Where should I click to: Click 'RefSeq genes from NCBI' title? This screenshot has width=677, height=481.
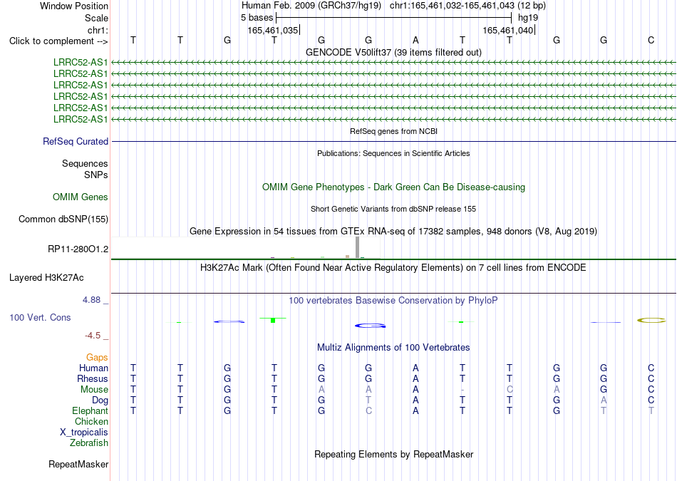coord(393,131)
